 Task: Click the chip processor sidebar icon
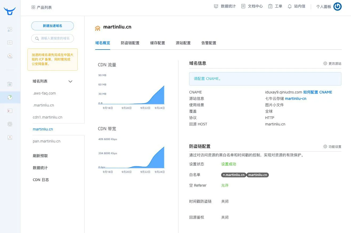pyautogui.click(x=10, y=124)
